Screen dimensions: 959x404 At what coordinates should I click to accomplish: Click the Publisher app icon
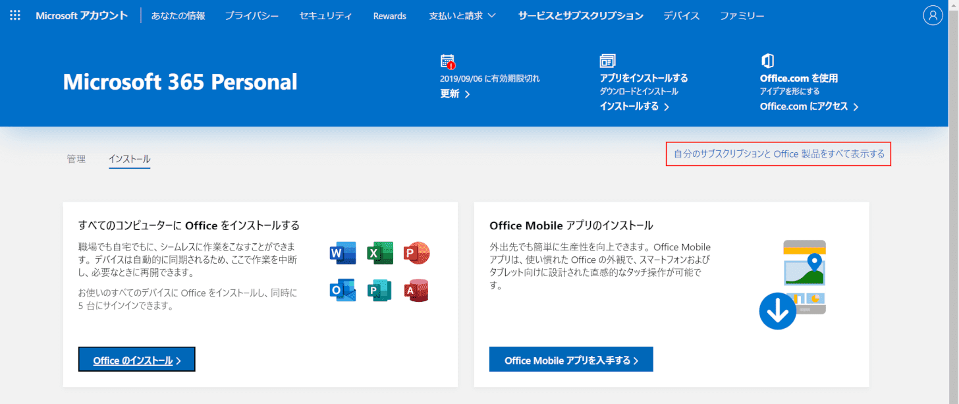[x=380, y=290]
